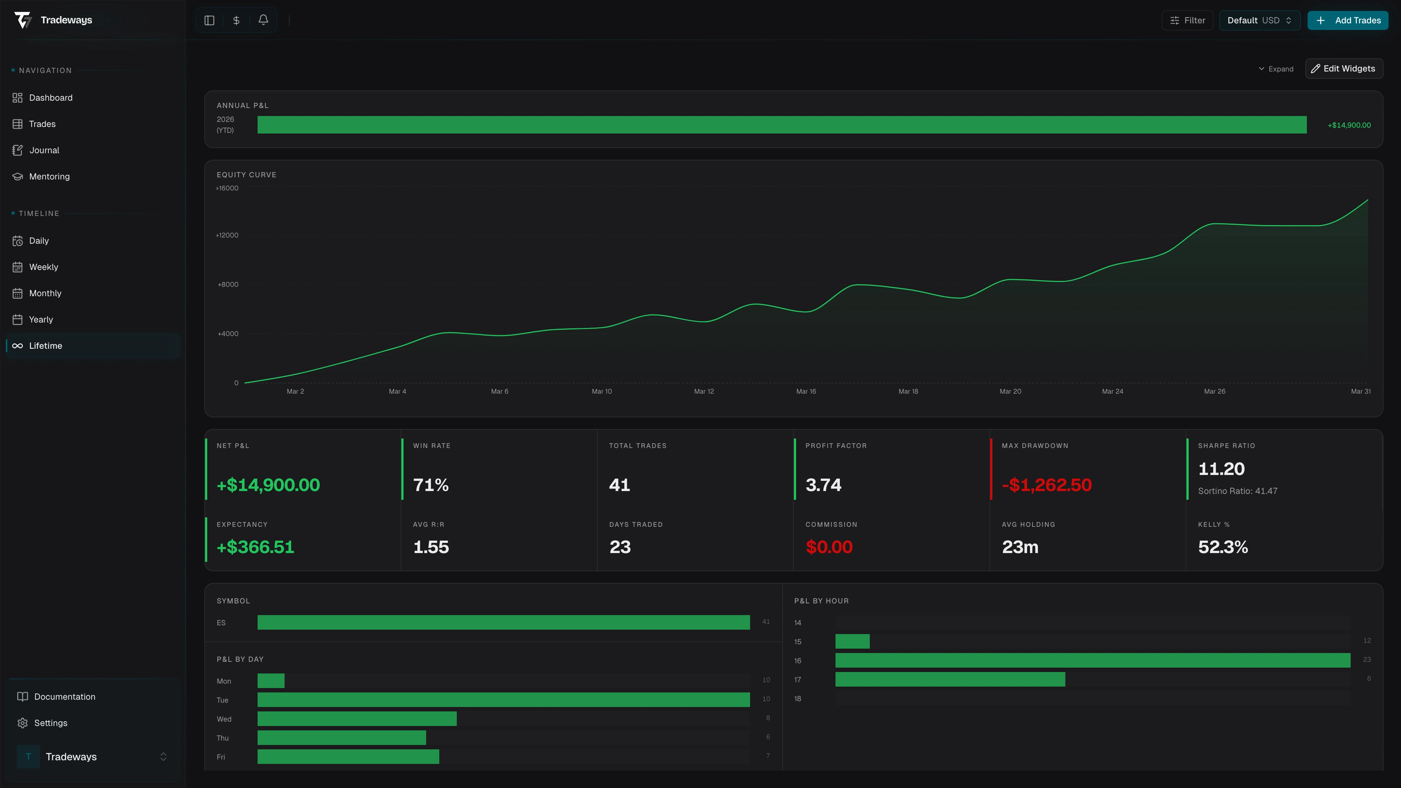Open the Journal section

coord(44,150)
